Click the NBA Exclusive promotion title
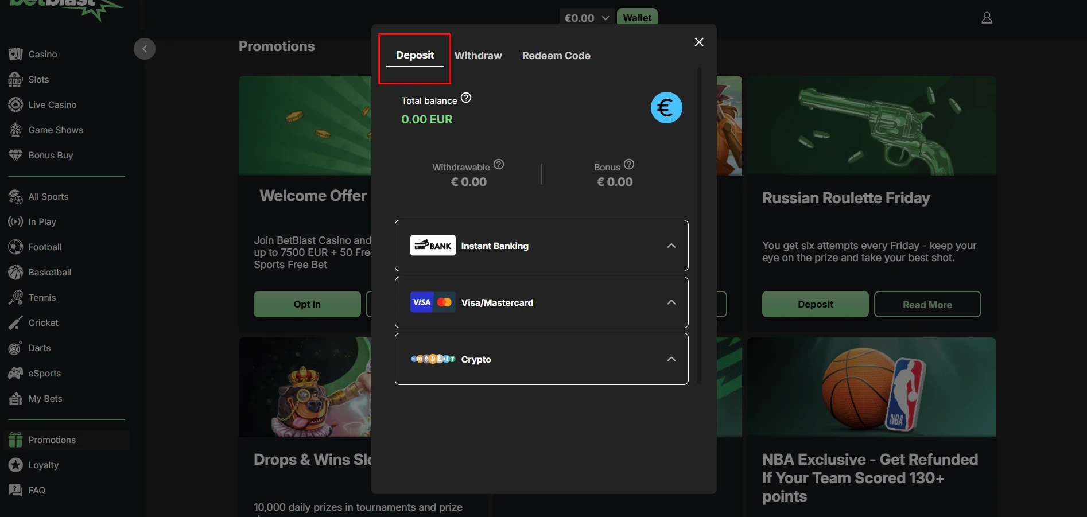The width and height of the screenshot is (1087, 517). coord(870,478)
